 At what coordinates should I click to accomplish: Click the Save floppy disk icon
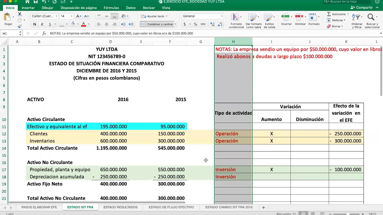pos(36,2)
